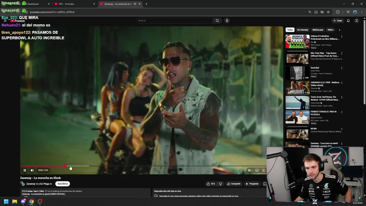Open Mix Fetty Wap Trap Queen thumbnail

click(x=297, y=58)
